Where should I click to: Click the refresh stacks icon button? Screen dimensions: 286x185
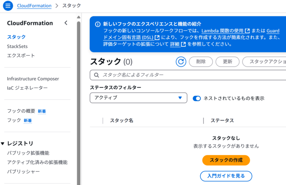click(x=181, y=62)
